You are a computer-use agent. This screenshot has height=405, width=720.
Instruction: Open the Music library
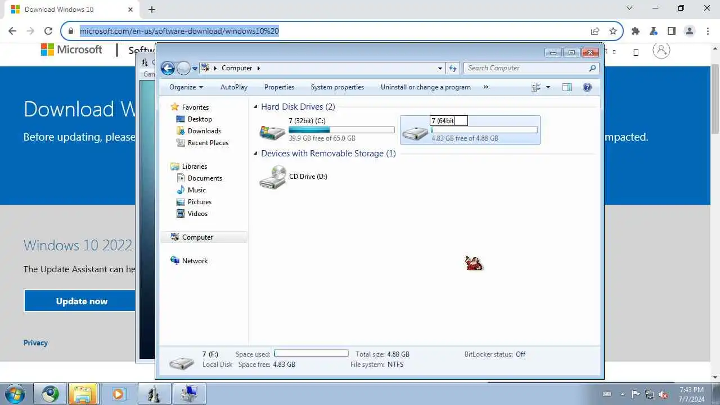pyautogui.click(x=196, y=190)
